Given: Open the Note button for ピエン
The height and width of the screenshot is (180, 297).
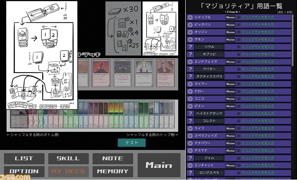Looking at the screenshot, I should [231, 106].
